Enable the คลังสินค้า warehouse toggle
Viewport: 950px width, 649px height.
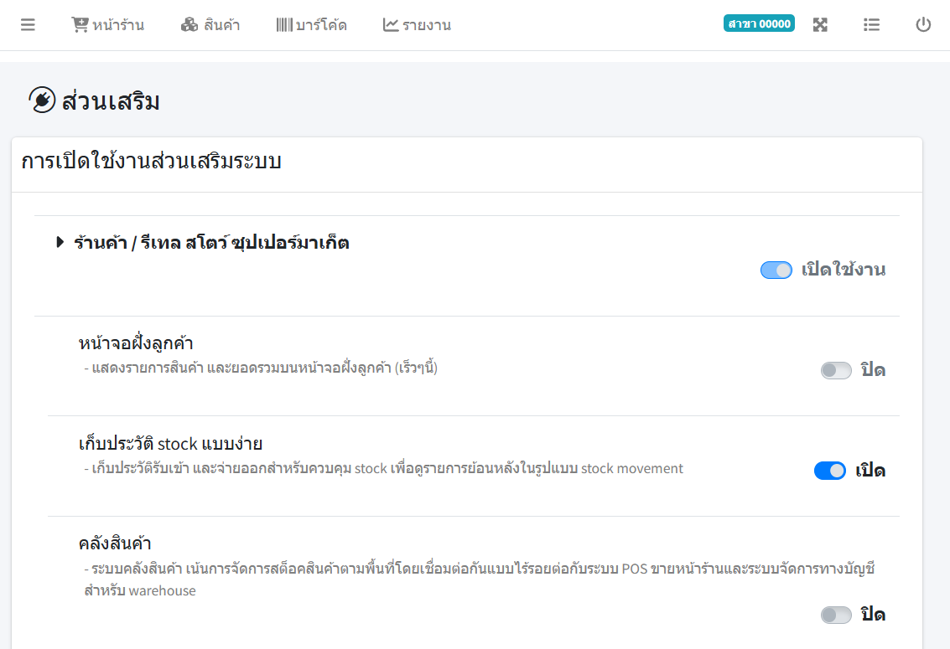836,614
